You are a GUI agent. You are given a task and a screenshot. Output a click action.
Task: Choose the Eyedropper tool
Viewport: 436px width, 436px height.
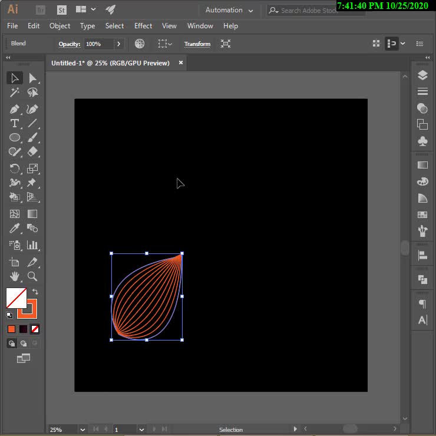point(15,229)
